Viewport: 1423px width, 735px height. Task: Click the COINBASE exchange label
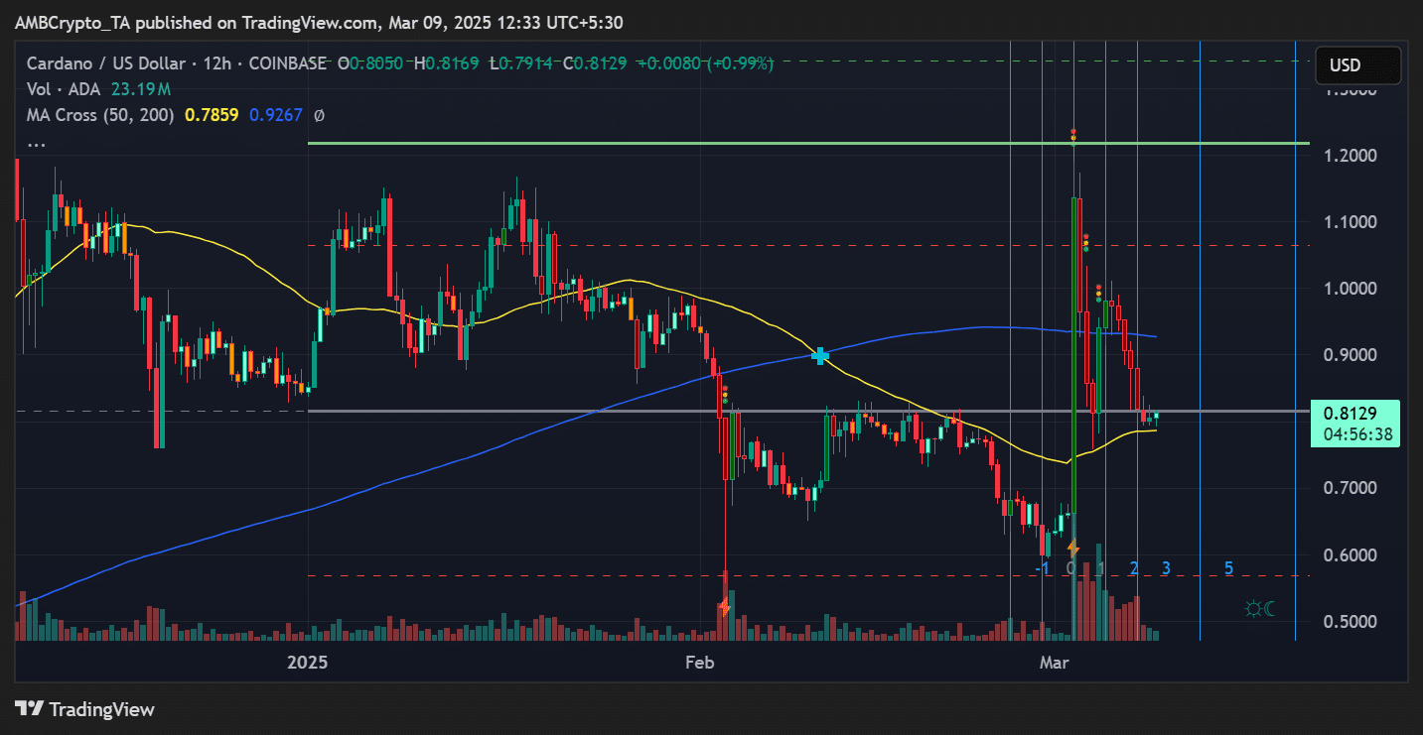(286, 63)
